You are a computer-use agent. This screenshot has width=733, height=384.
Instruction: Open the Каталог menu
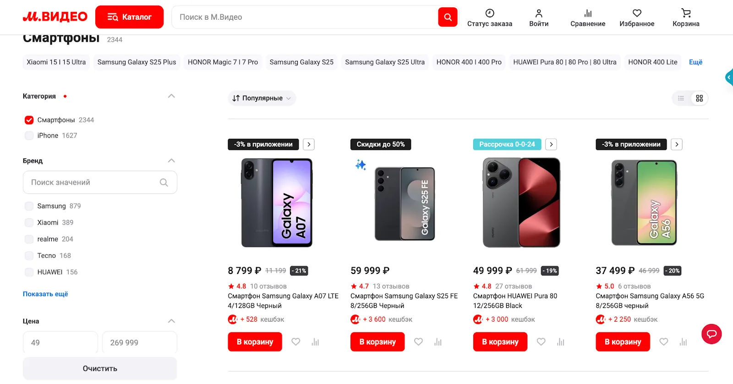(129, 17)
